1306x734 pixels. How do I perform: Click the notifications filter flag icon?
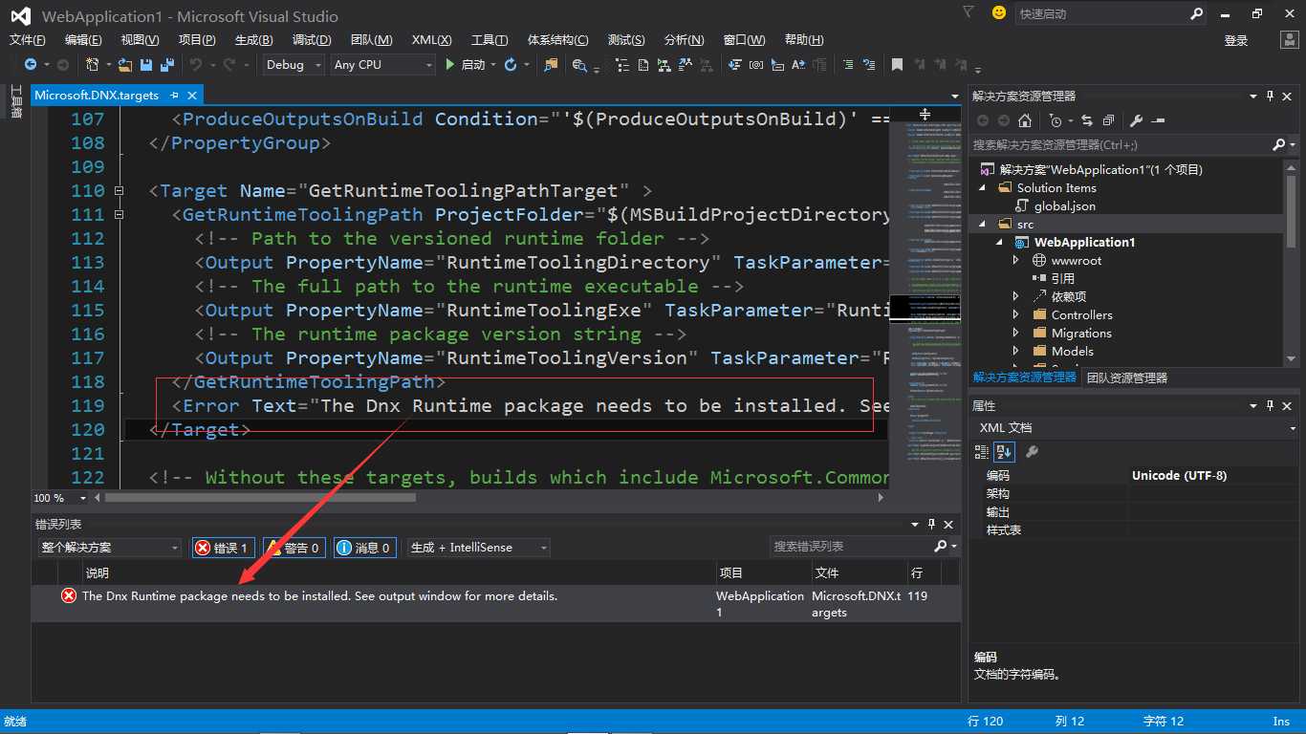click(969, 13)
